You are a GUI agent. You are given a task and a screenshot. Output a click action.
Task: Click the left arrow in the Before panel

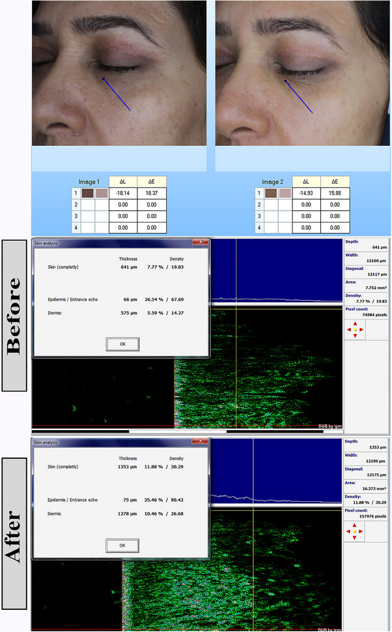click(x=349, y=330)
